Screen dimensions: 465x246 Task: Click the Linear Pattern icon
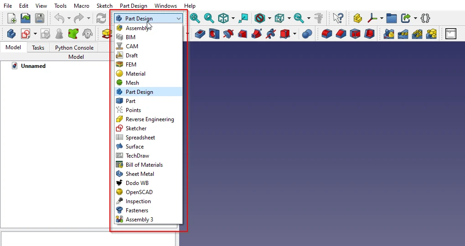(403, 34)
